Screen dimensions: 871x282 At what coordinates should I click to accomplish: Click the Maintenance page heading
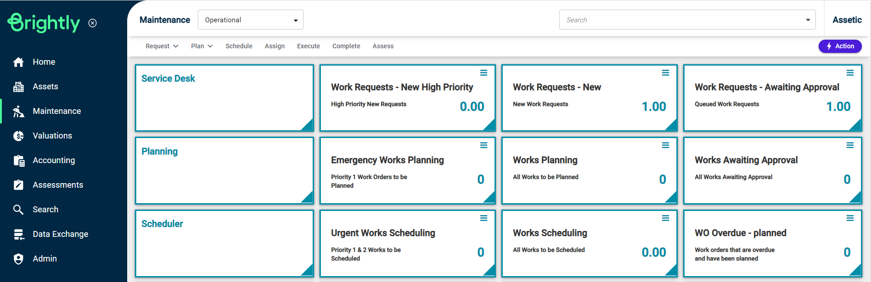tap(165, 20)
